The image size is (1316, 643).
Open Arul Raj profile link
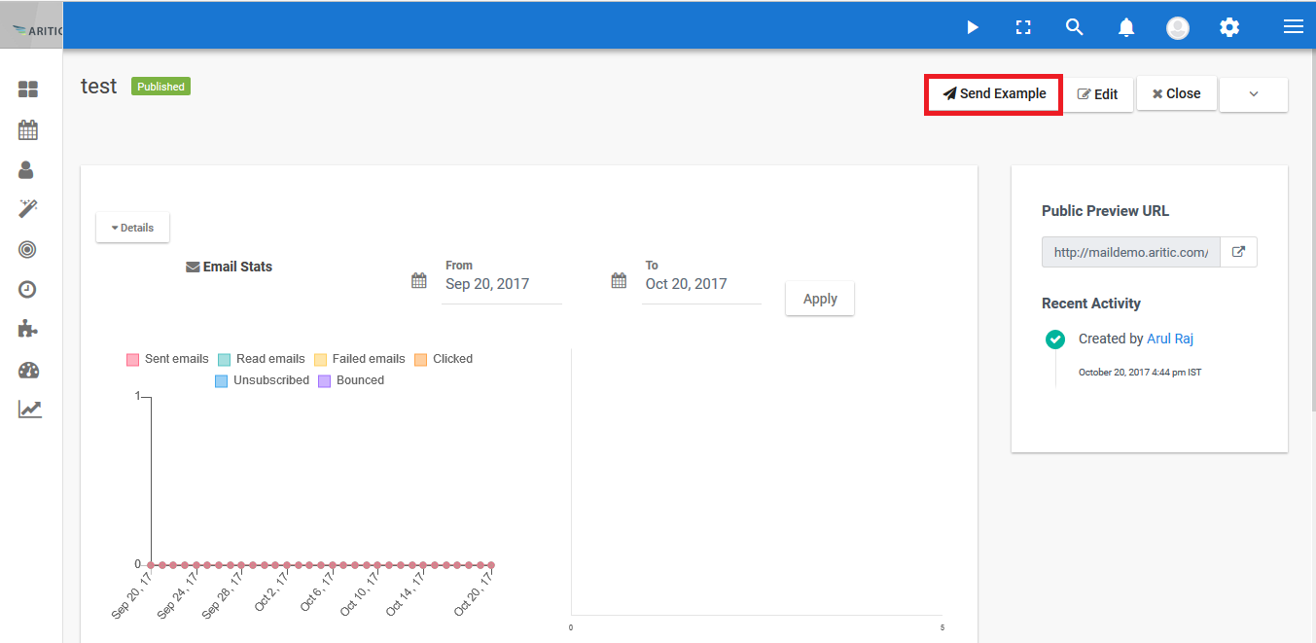click(x=1170, y=339)
